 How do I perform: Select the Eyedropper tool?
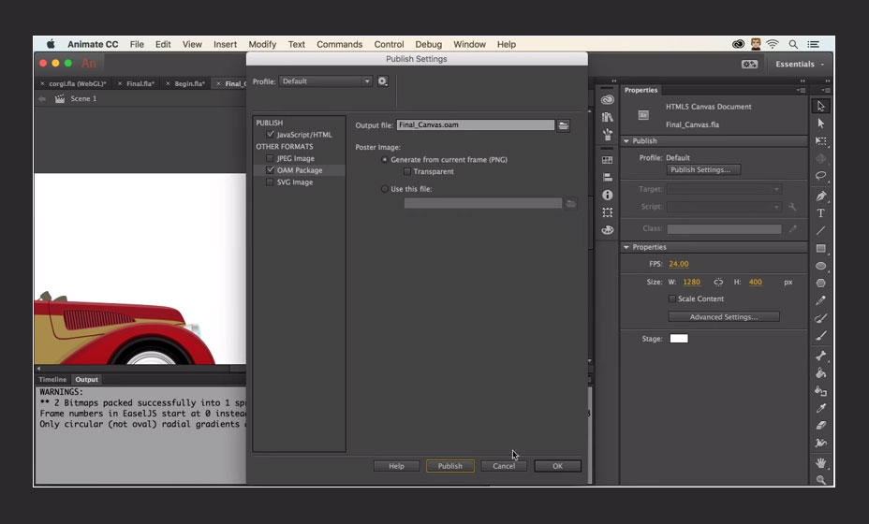tap(821, 408)
